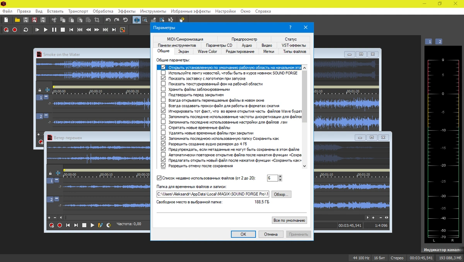Click the options list scrollbar thumb
464x262 pixels.
pyautogui.click(x=304, y=97)
